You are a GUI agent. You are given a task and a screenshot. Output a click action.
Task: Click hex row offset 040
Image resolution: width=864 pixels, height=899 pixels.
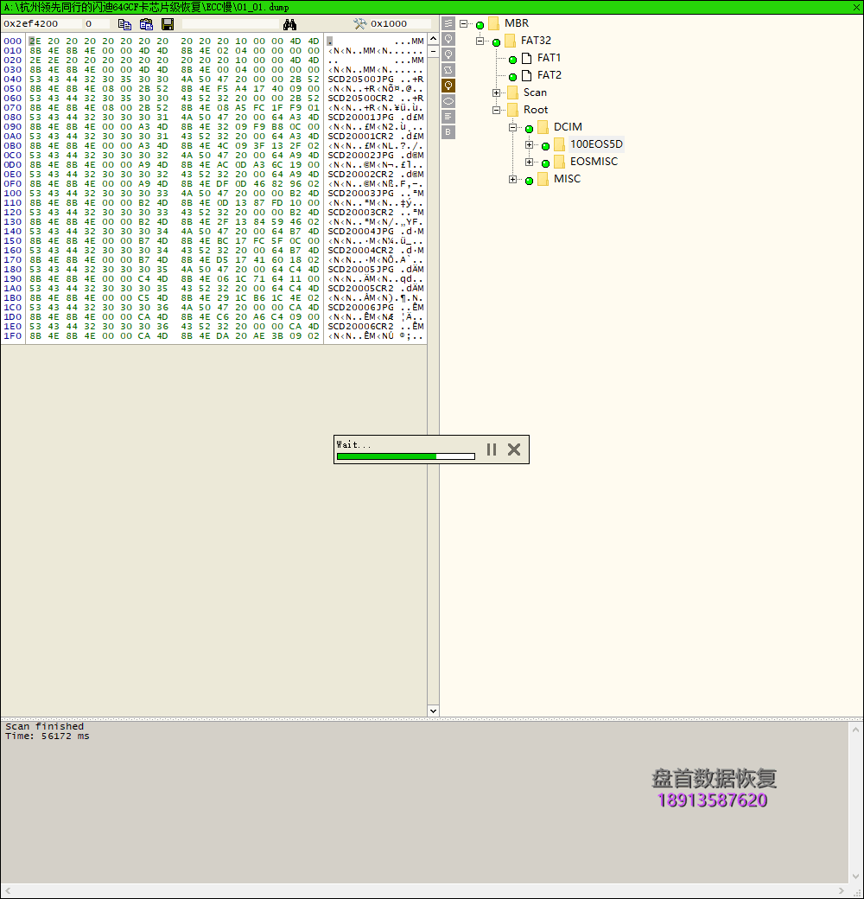point(13,80)
